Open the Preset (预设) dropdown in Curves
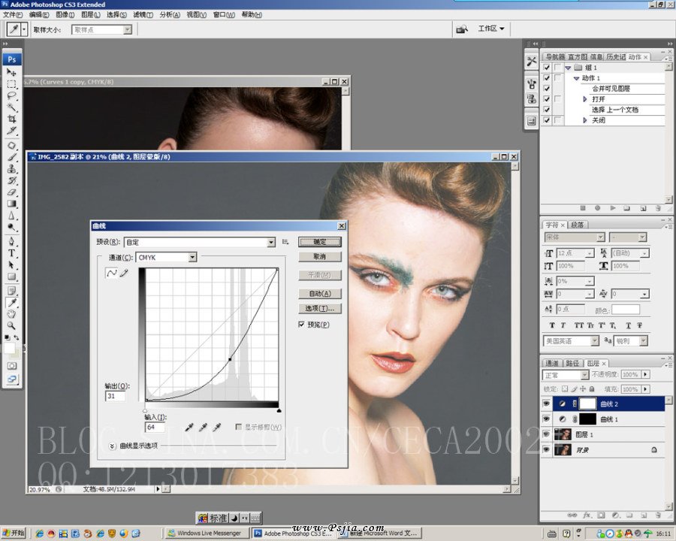Screen dimensions: 676x541 pyautogui.click(x=271, y=242)
